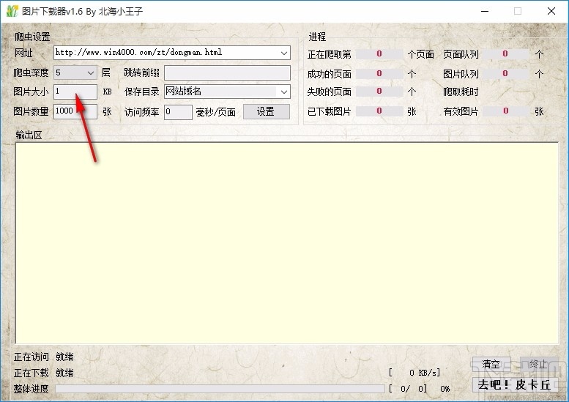Start crawling with 去吧！皮卡丘 button

[515, 385]
